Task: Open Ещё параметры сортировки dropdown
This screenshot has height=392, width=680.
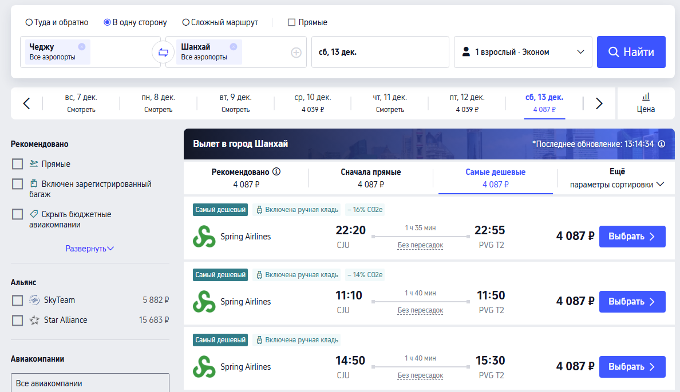Action: (x=616, y=178)
